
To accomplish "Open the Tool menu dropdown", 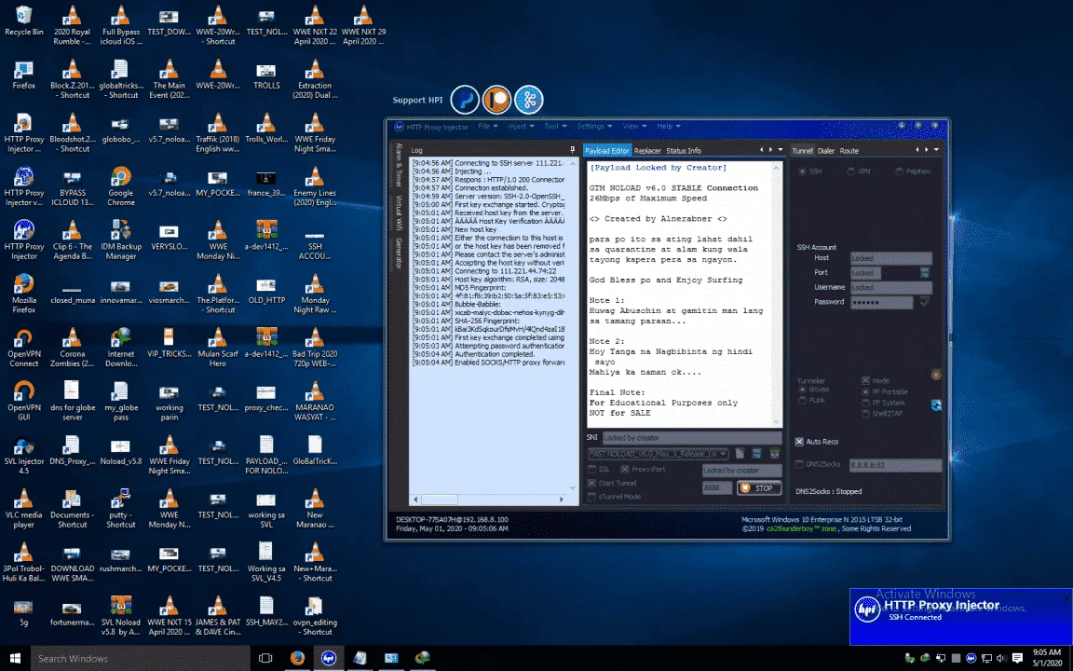I will click(x=556, y=126).
